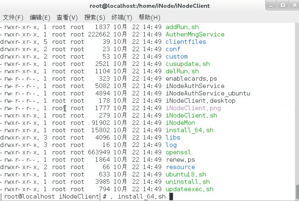Viewport: 299px width, 201px height.
Task: Click the [root@localhost iNodeClient] prompt text
Action: click(x=50, y=196)
